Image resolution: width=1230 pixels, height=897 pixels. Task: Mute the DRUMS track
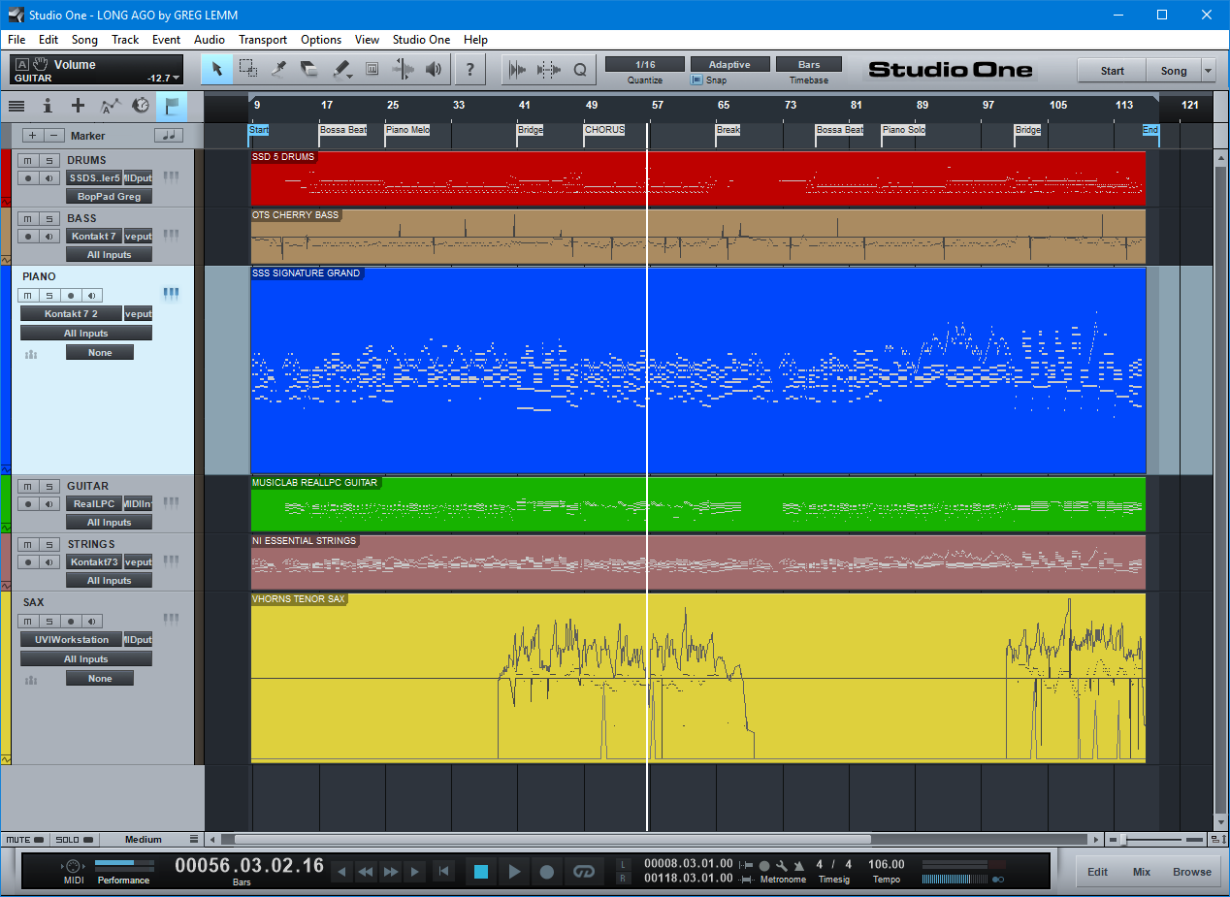pos(28,160)
